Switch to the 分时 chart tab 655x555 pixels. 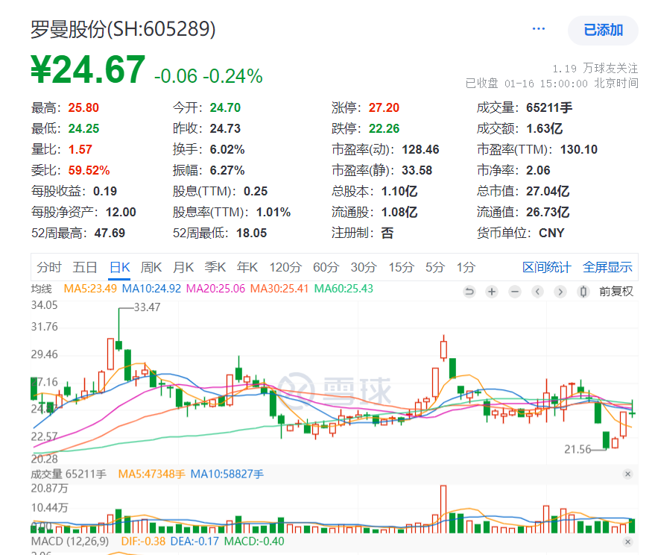pos(49,267)
